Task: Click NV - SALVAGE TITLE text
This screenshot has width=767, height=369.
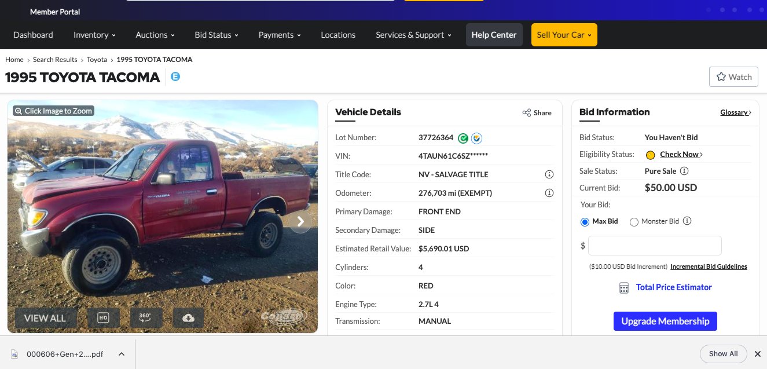Action: [453, 174]
